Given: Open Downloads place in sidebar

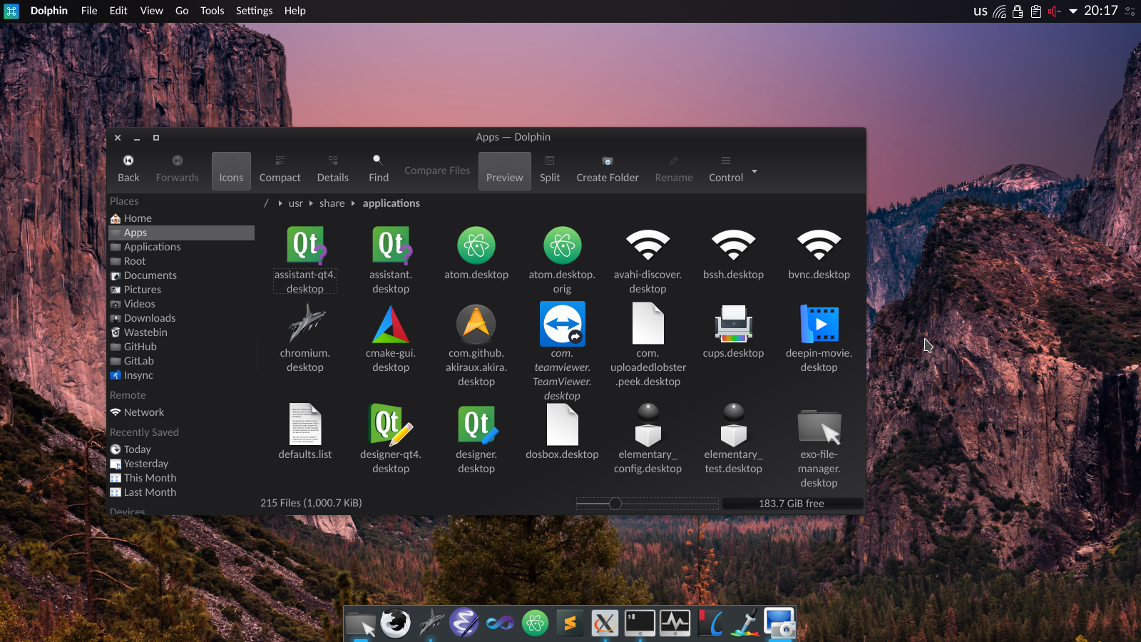Looking at the screenshot, I should click(181, 318).
